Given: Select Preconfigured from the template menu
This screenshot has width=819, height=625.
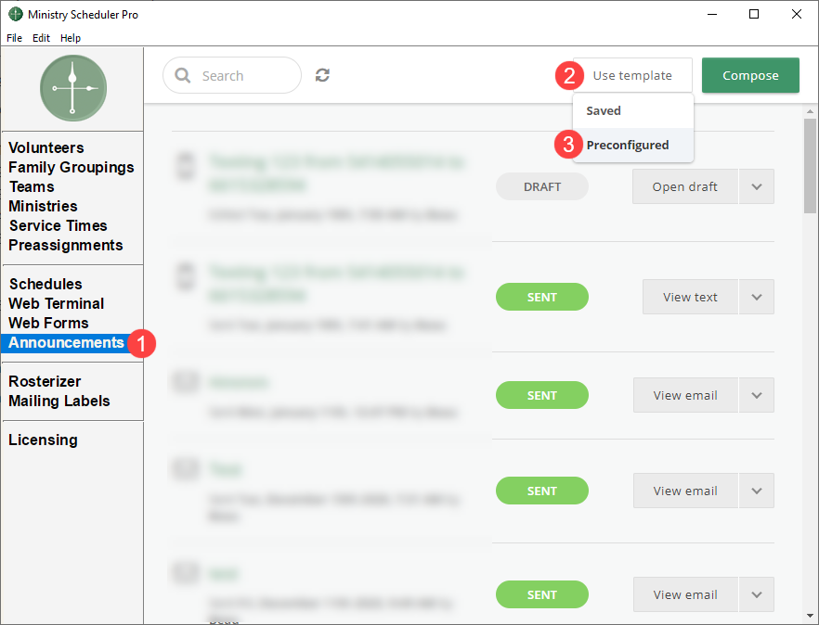Looking at the screenshot, I should 627,145.
